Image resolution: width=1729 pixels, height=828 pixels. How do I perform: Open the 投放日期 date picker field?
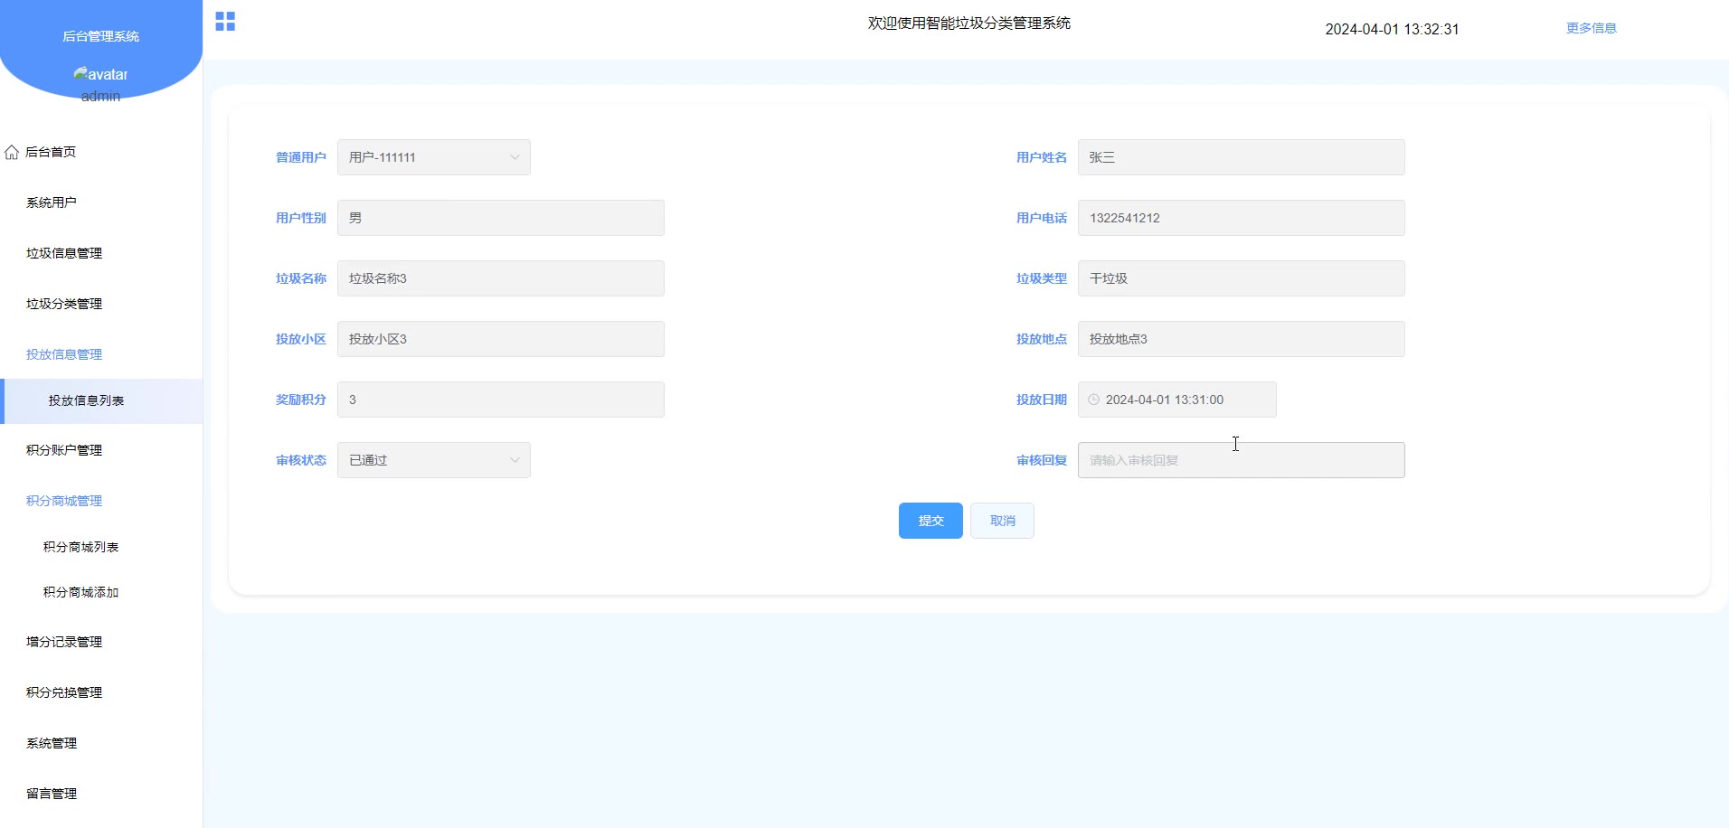coord(1176,400)
